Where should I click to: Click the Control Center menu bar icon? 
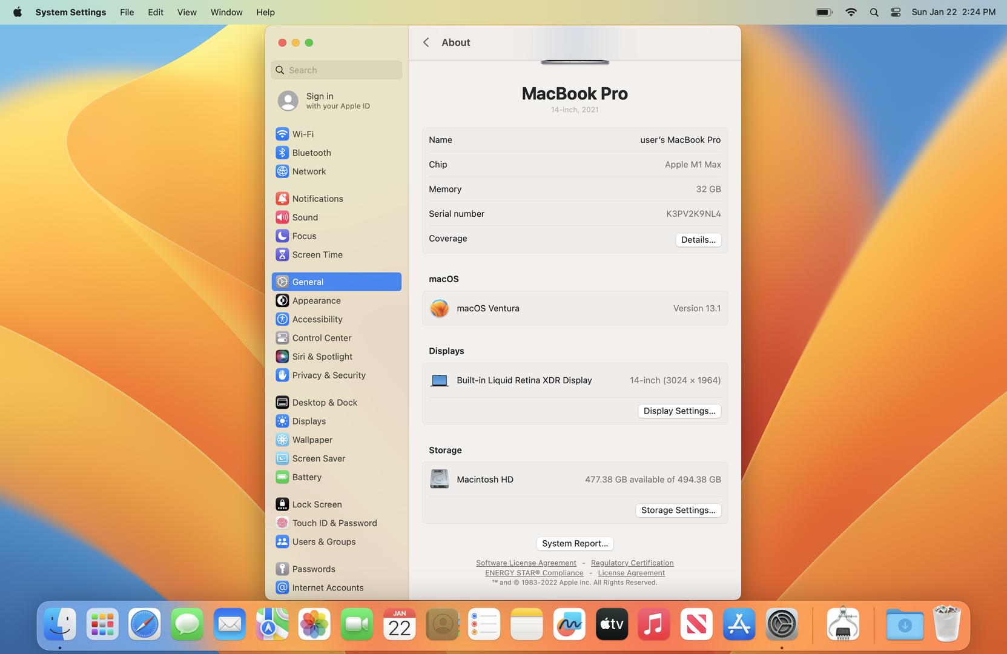tap(896, 12)
